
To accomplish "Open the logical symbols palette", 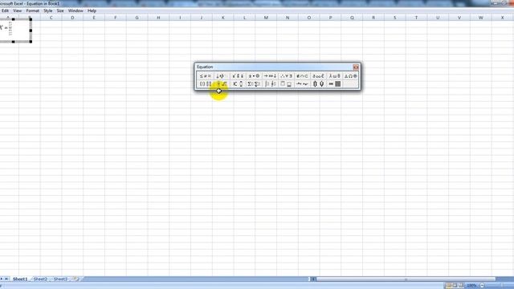I will [x=286, y=76].
